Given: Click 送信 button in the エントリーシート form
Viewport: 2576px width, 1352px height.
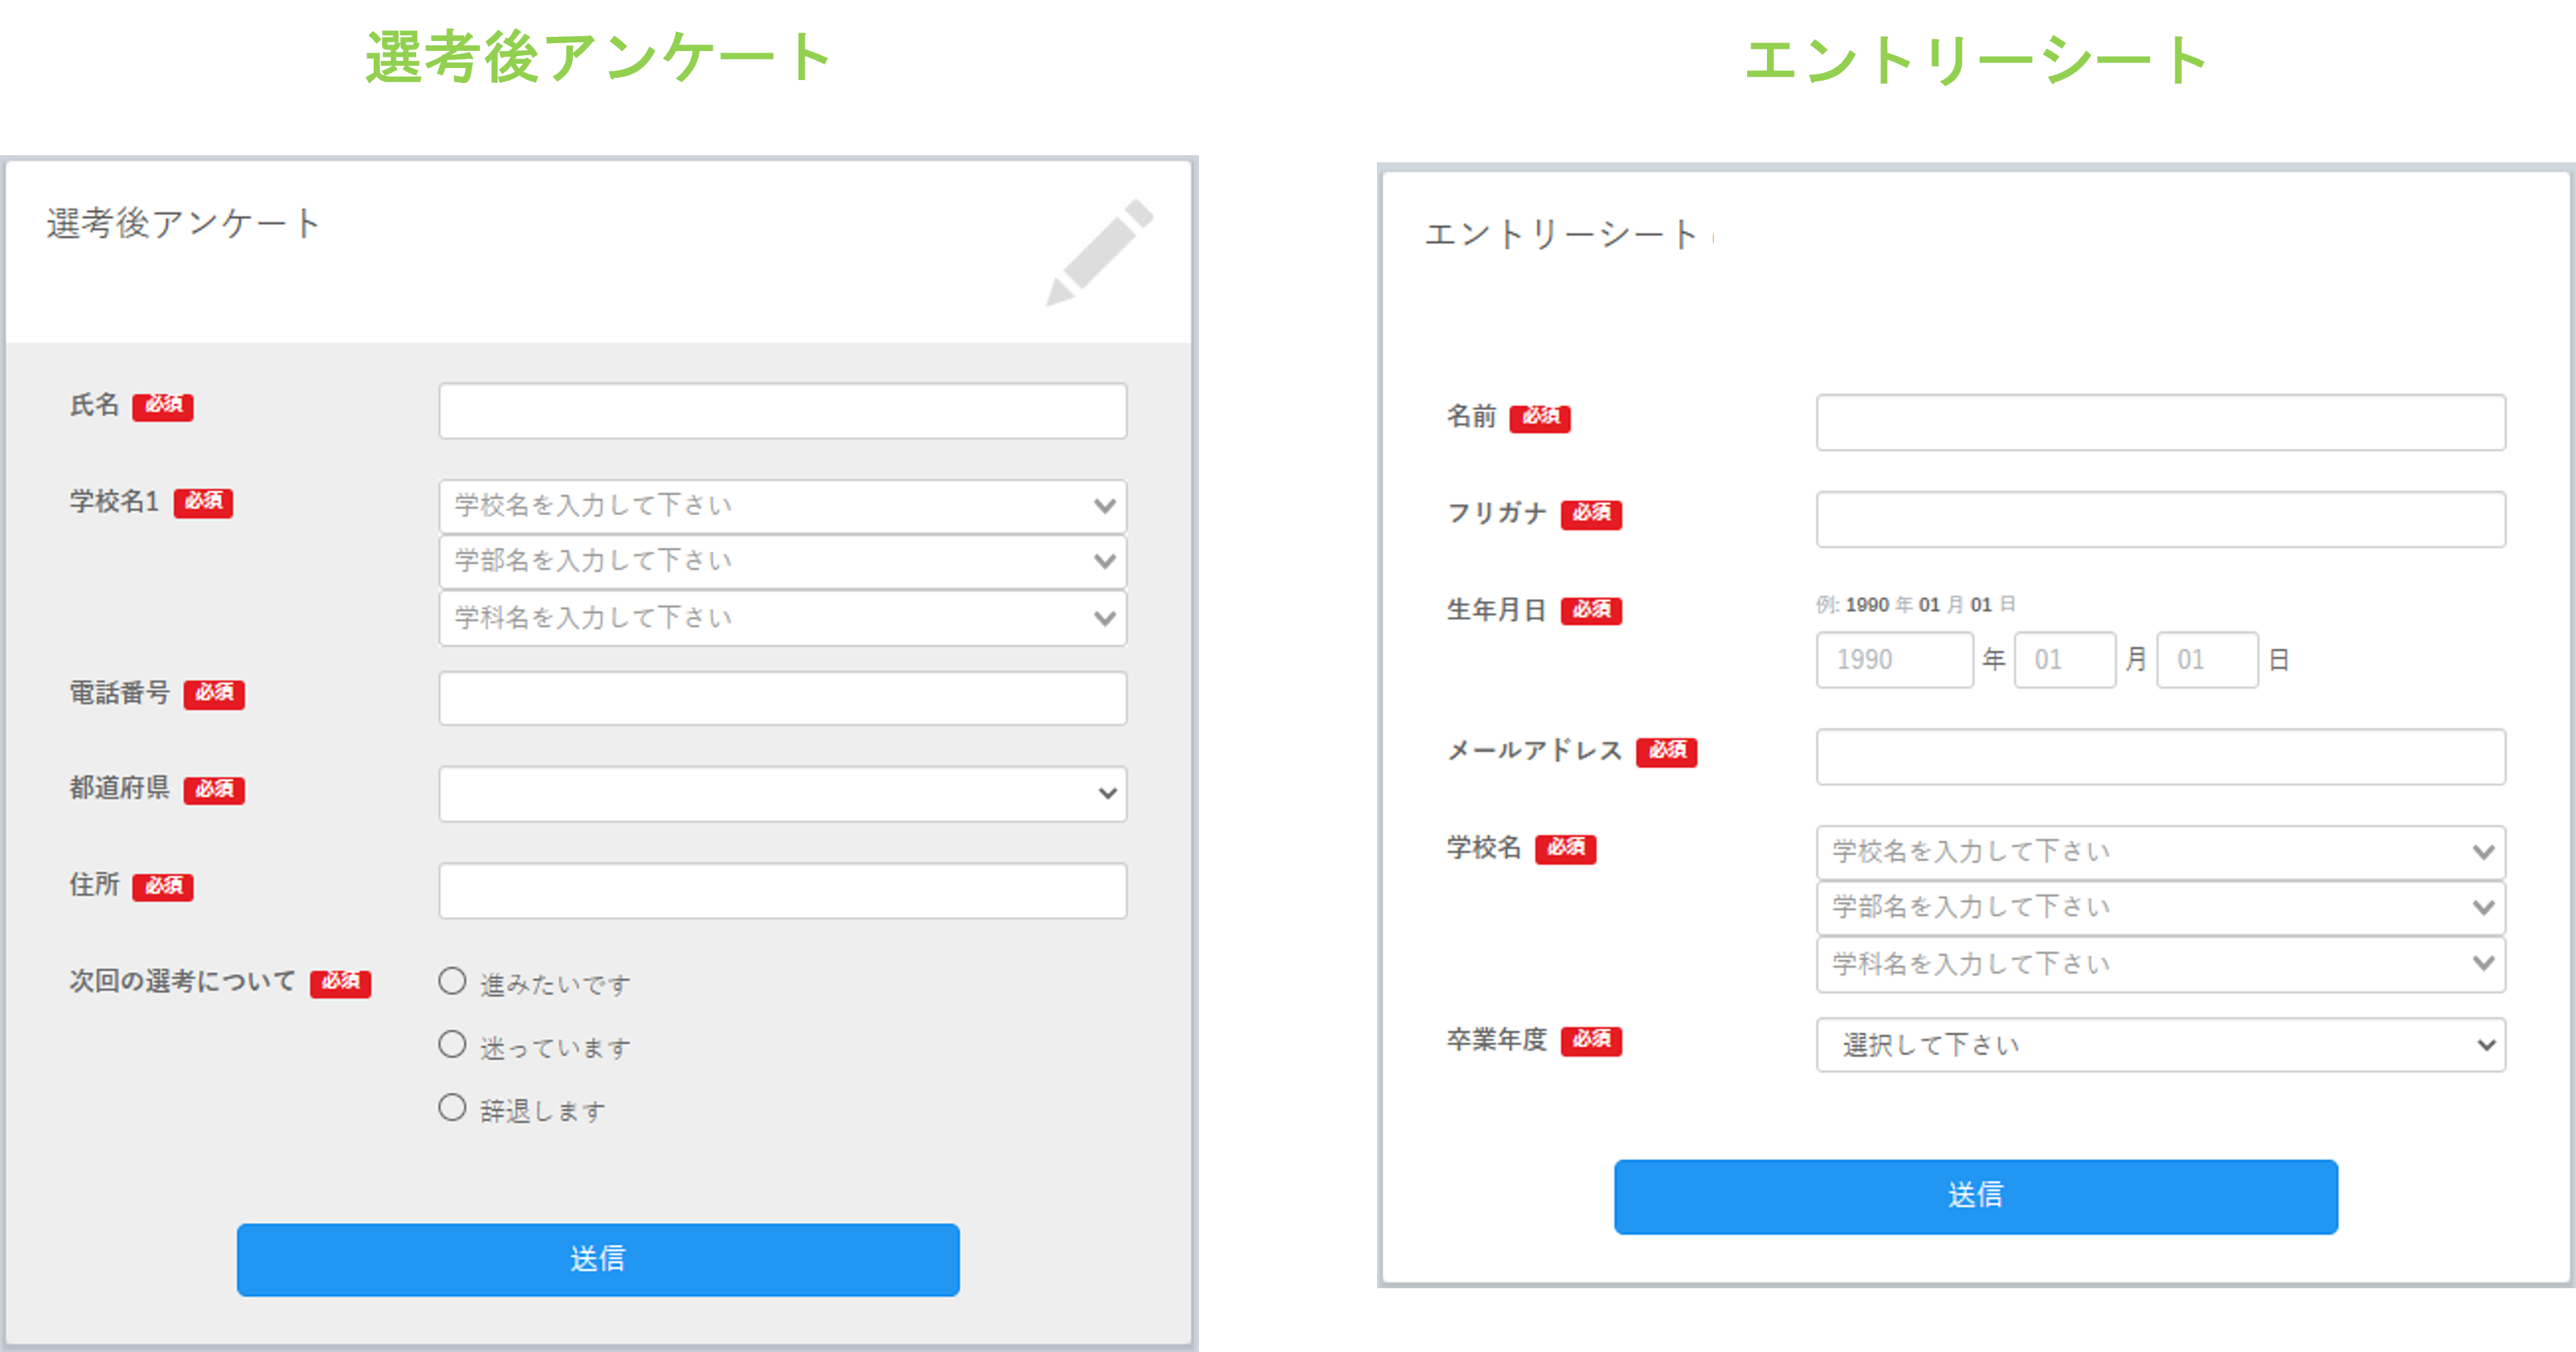Looking at the screenshot, I should pyautogui.click(x=1975, y=1196).
